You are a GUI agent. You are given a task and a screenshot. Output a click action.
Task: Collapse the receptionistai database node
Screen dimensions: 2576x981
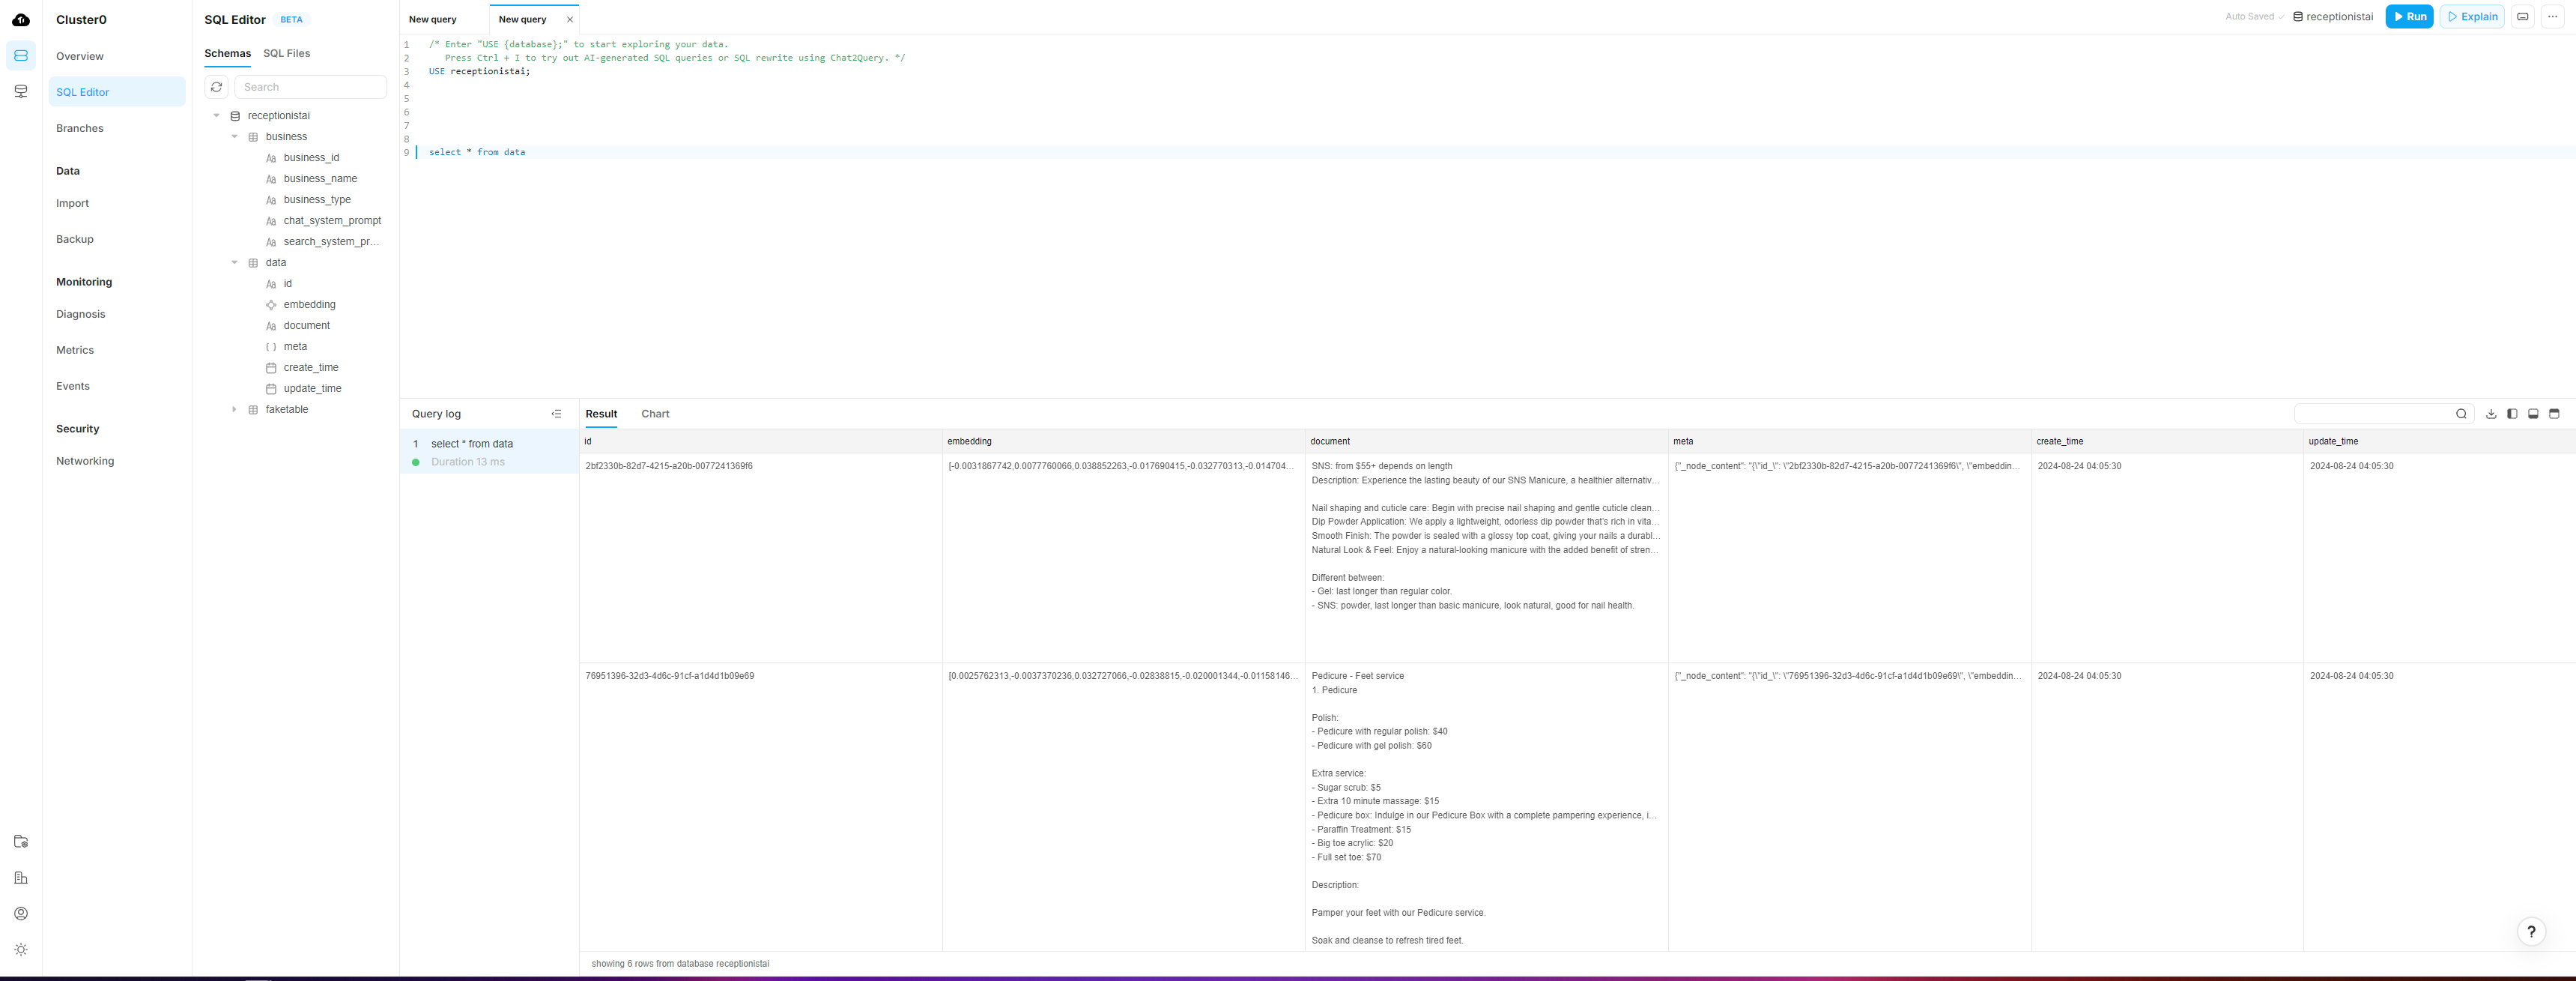[x=216, y=116]
